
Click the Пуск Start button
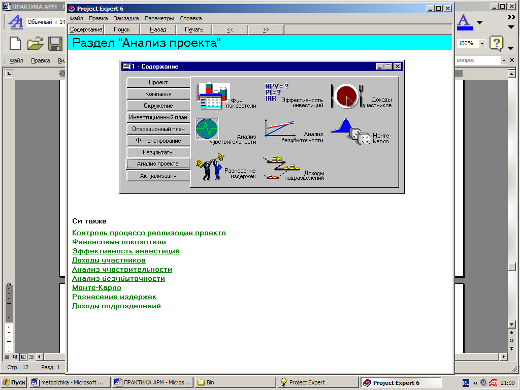point(14,382)
